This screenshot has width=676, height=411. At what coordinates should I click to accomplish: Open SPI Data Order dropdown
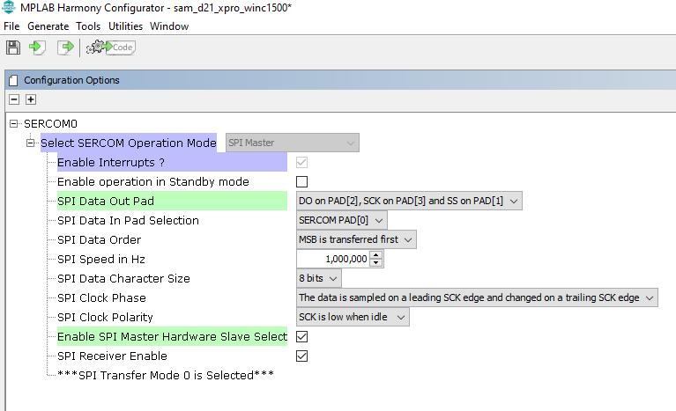pyautogui.click(x=356, y=239)
